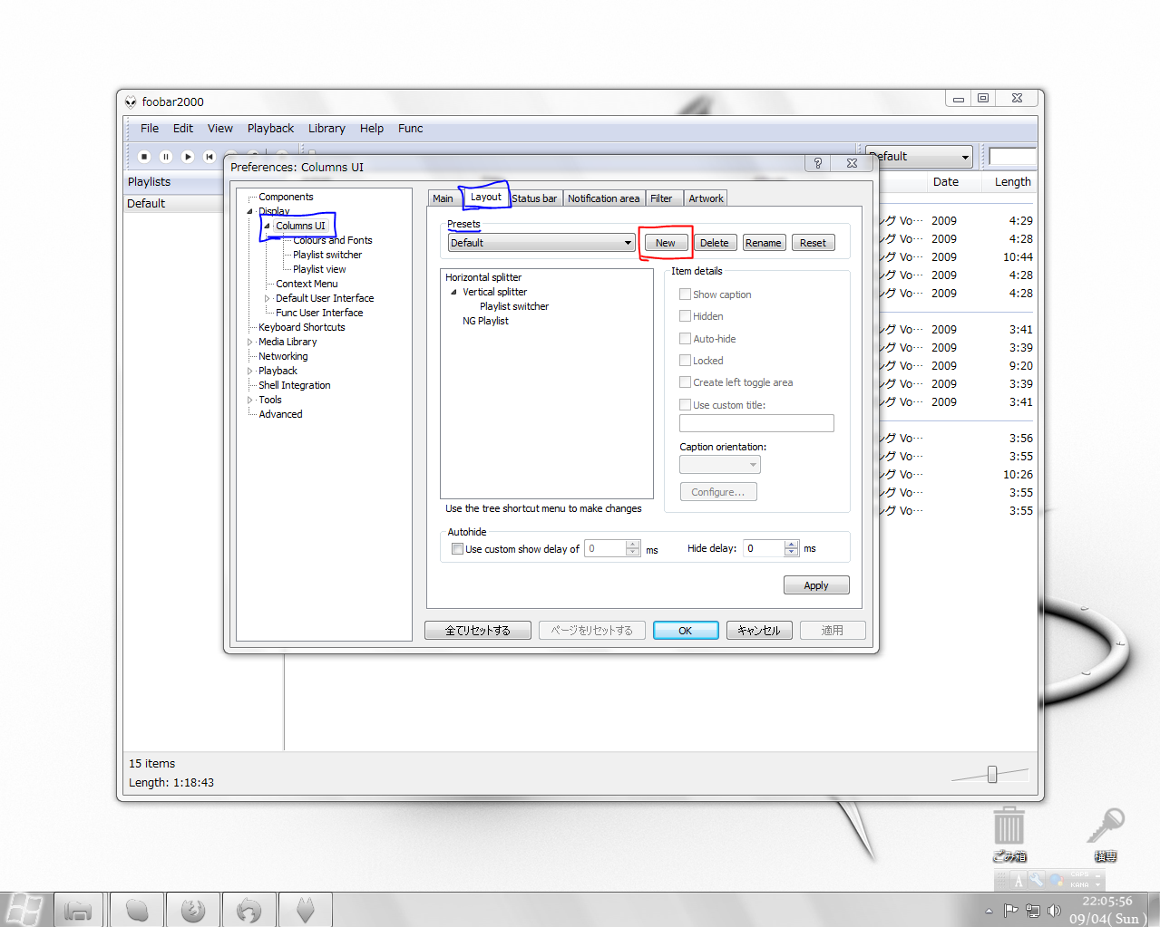Screen dimensions: 1160x927
Task: Open the Presets Default dropdown
Action: point(541,243)
